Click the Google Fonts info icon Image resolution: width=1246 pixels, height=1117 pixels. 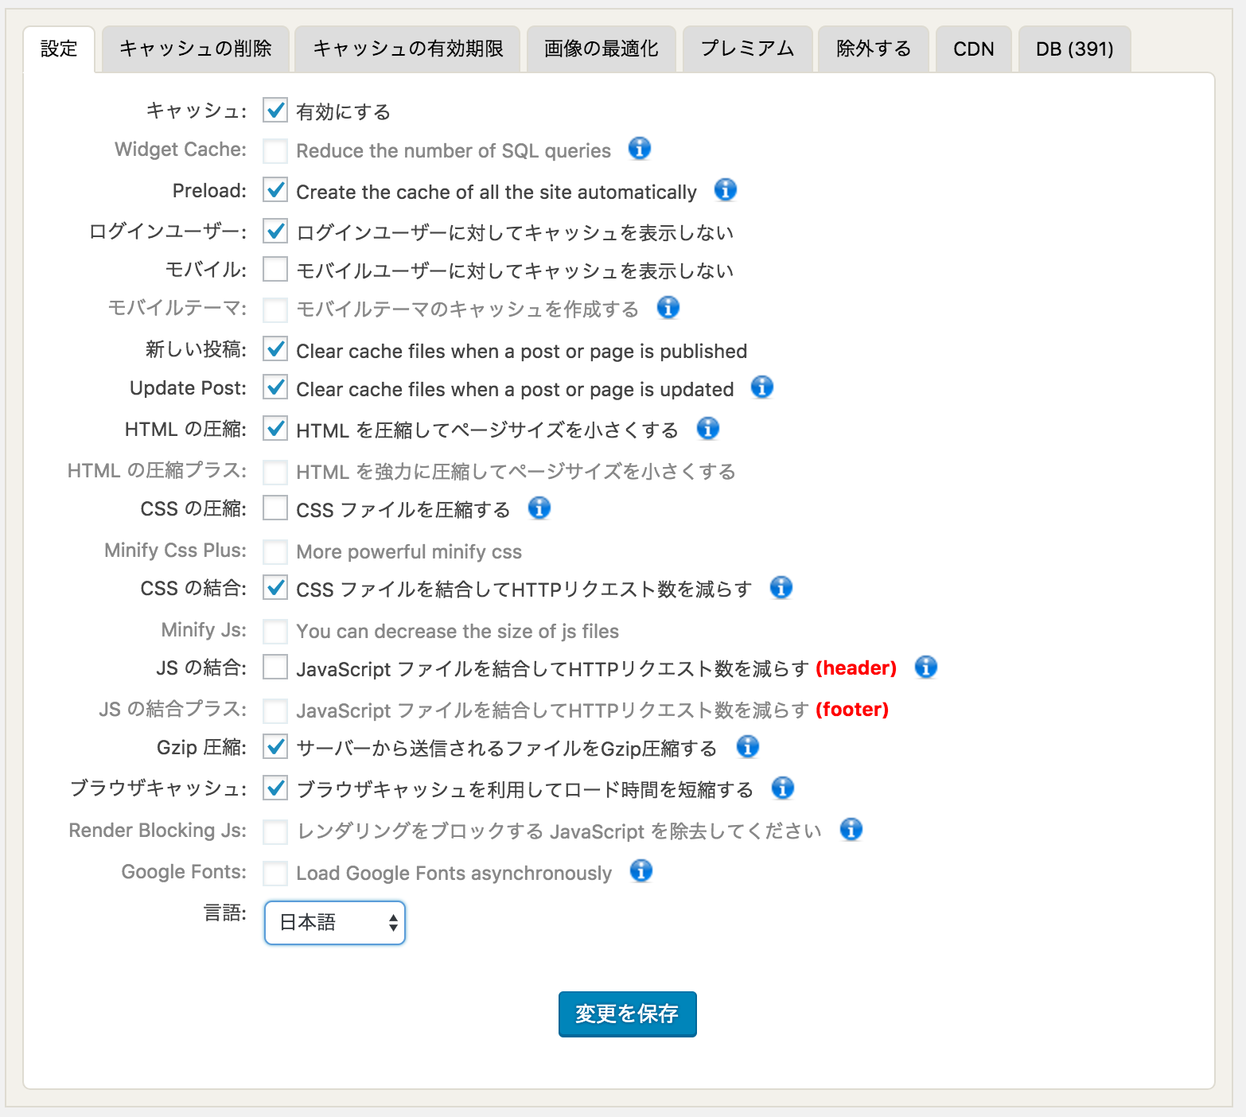tap(641, 872)
